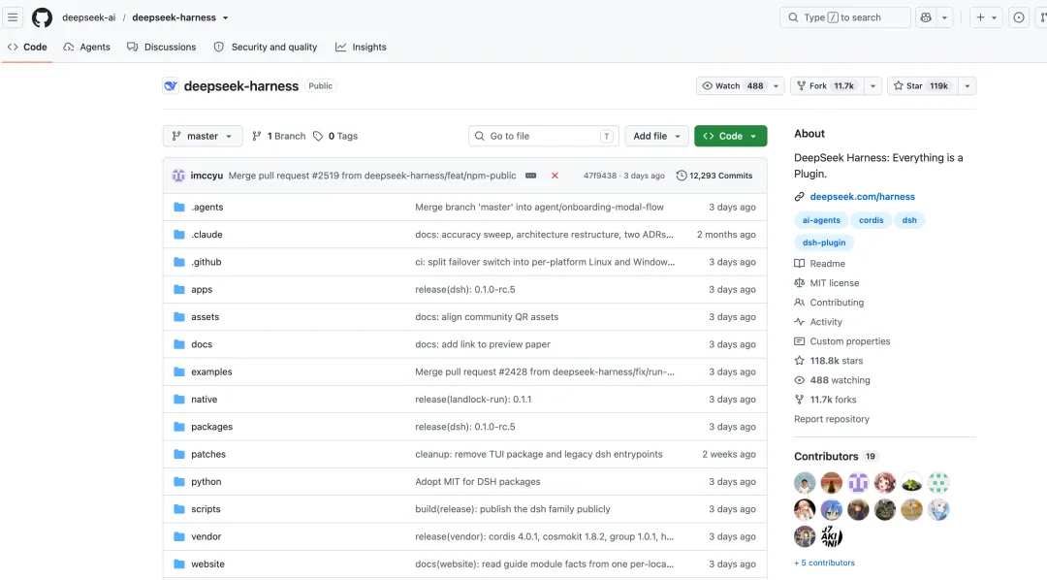Open the green Code dropdown
This screenshot has height=580, width=1047.
pos(731,136)
